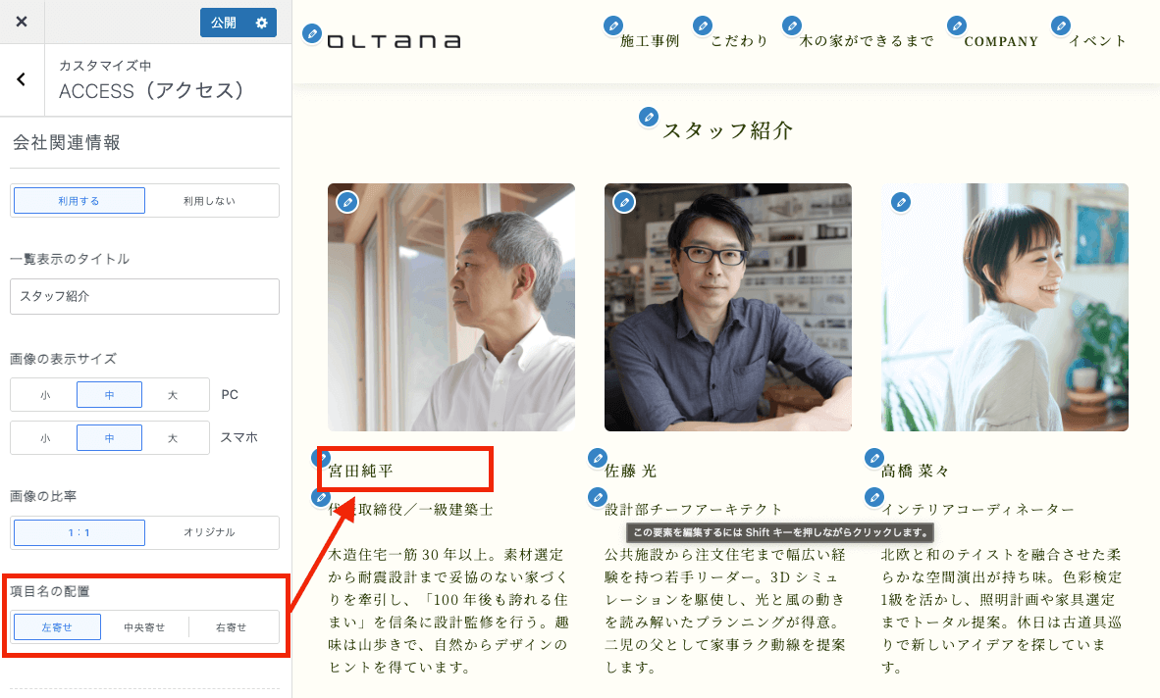
Task: Click the photo of 佐藤 光
Action: [x=728, y=307]
